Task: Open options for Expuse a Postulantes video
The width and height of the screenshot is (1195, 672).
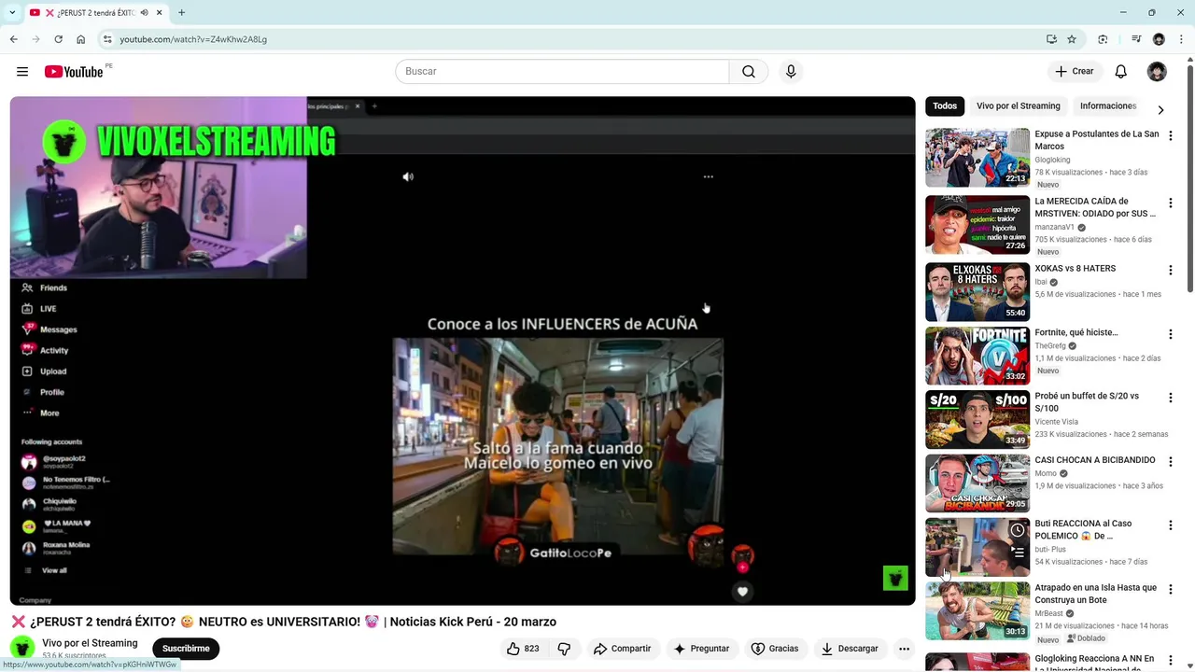Action: [1170, 136]
